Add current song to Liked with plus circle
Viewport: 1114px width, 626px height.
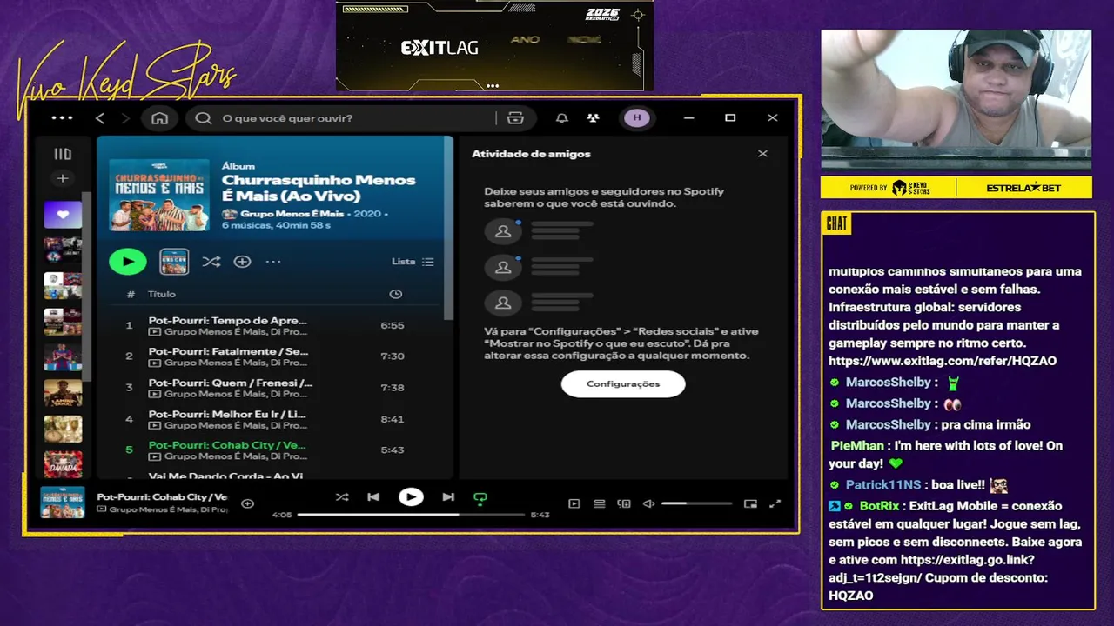[247, 503]
